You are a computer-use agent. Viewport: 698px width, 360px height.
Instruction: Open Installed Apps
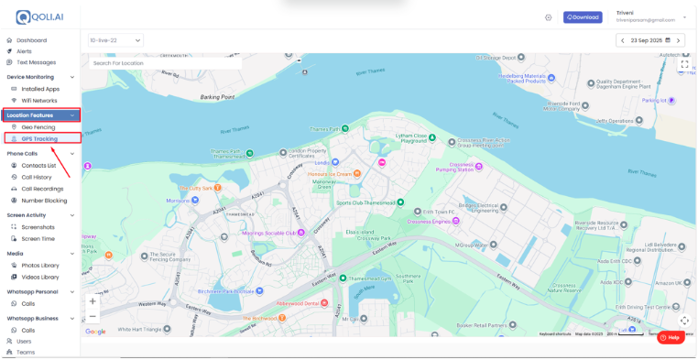(40, 89)
